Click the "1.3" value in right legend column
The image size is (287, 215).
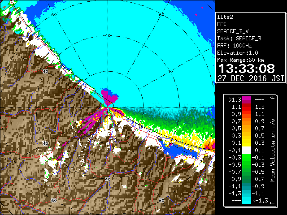point(260,107)
